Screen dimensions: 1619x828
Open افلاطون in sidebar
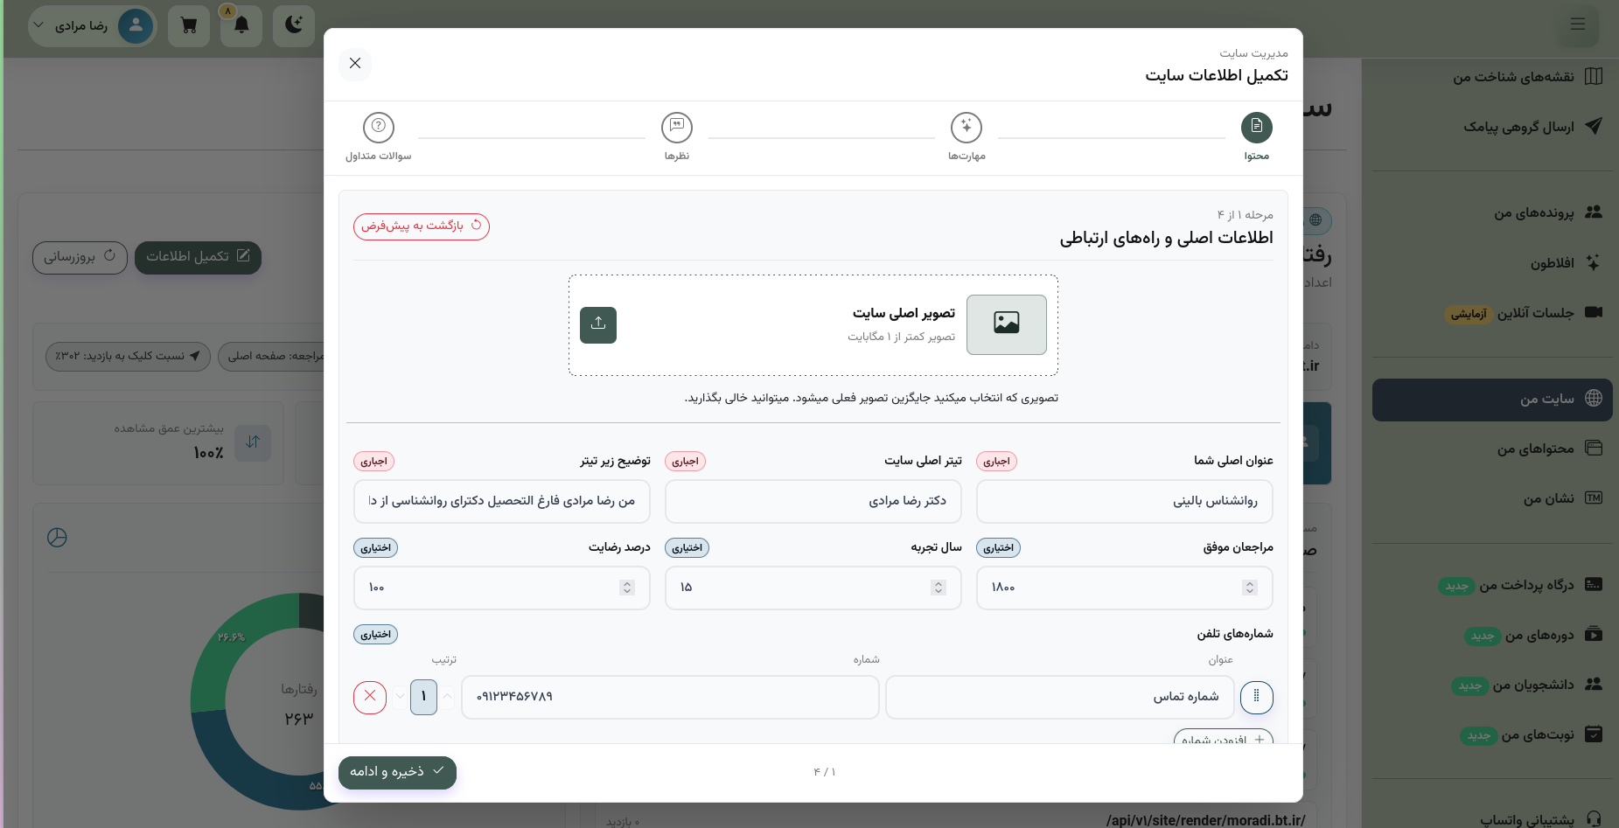pyautogui.click(x=1492, y=263)
